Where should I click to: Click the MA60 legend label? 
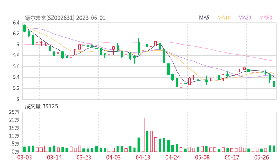click(x=266, y=18)
